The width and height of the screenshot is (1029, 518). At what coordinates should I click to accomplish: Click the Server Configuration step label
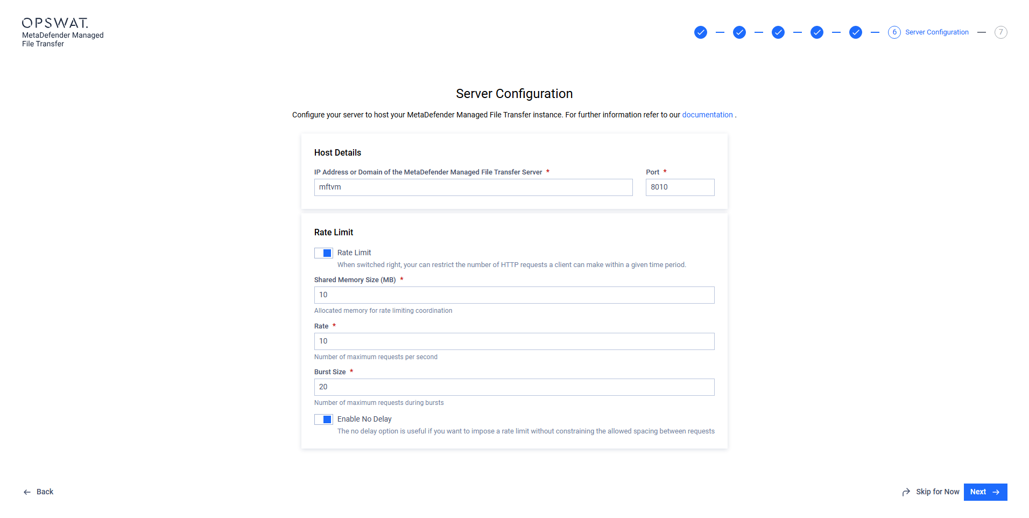point(936,32)
